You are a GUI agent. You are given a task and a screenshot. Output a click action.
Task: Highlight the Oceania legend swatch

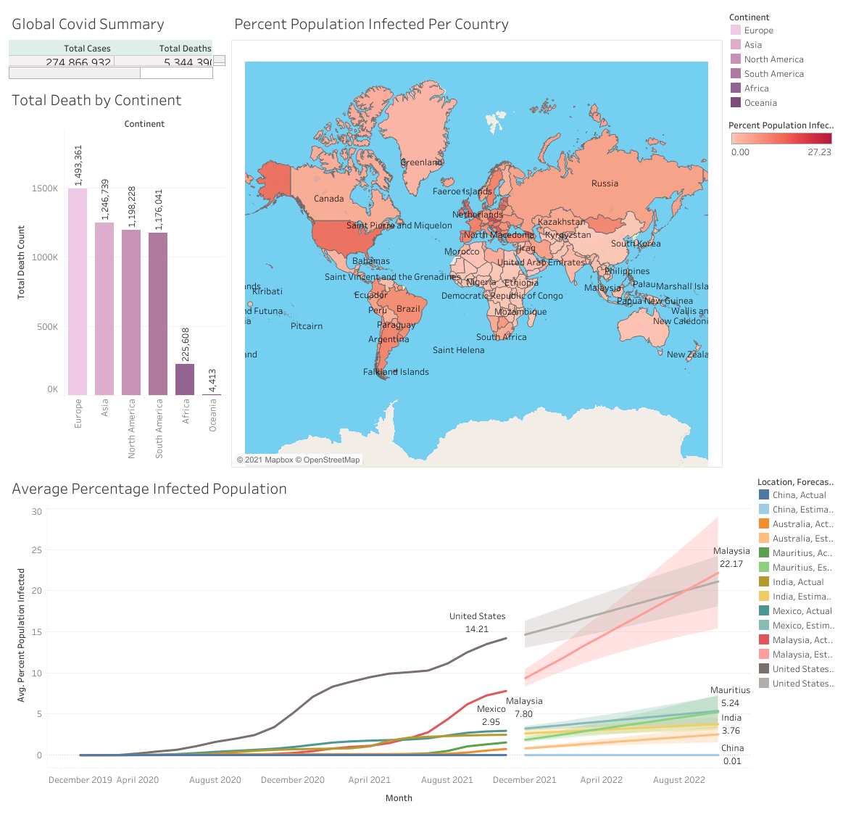pos(736,103)
